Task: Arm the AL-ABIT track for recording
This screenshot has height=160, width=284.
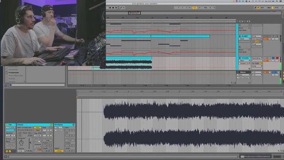Action: pos(277,36)
